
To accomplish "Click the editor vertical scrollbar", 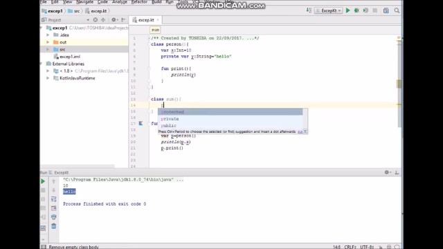I will pos(399,84).
